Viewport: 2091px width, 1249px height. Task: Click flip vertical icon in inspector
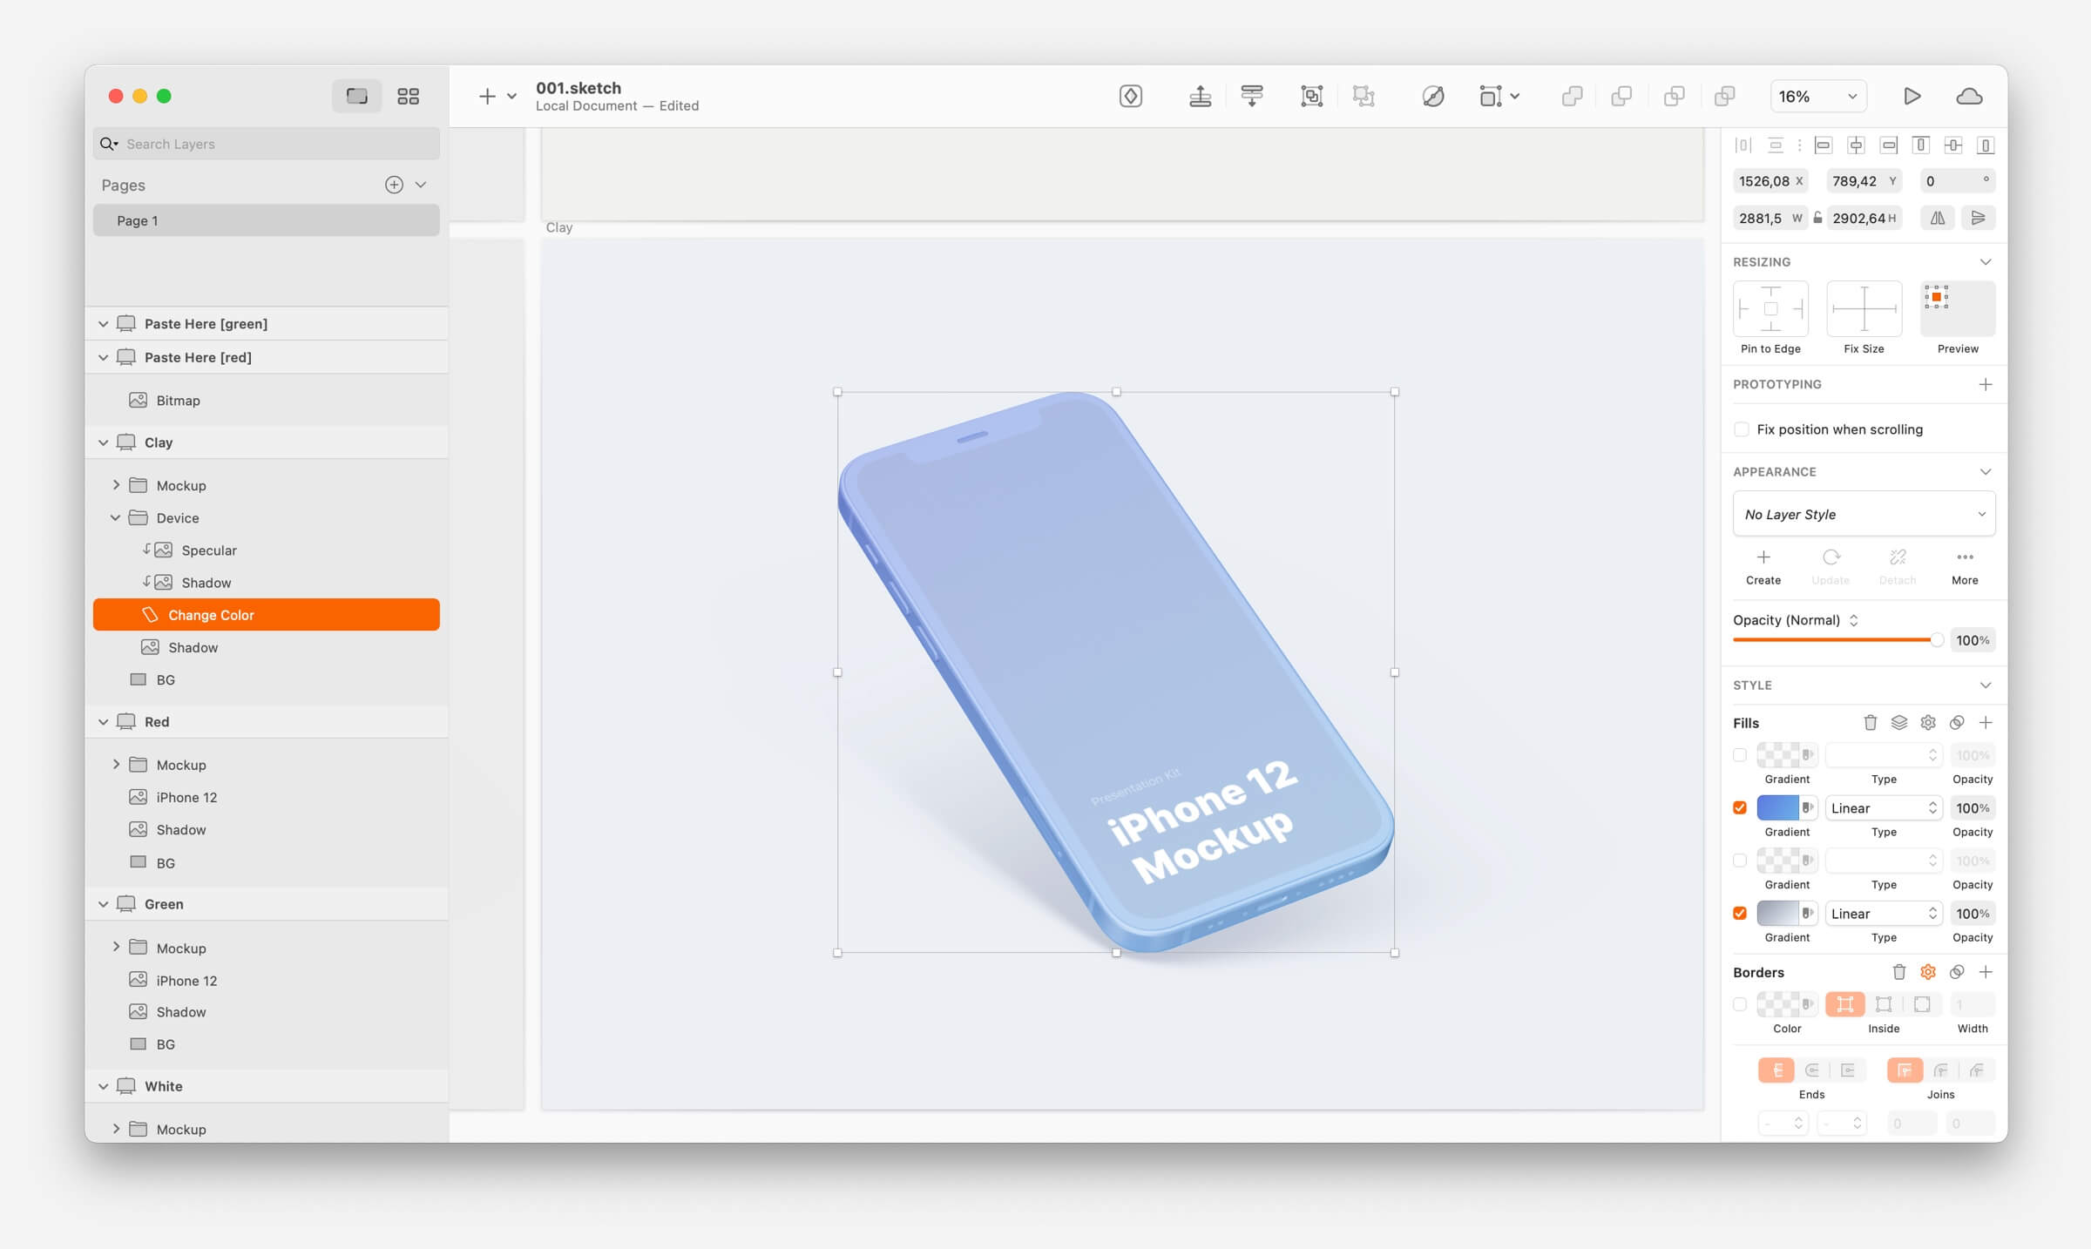coord(1978,218)
